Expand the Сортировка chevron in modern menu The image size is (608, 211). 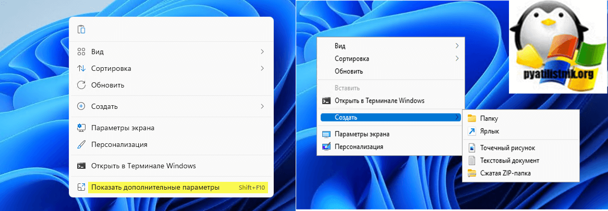[x=262, y=68]
